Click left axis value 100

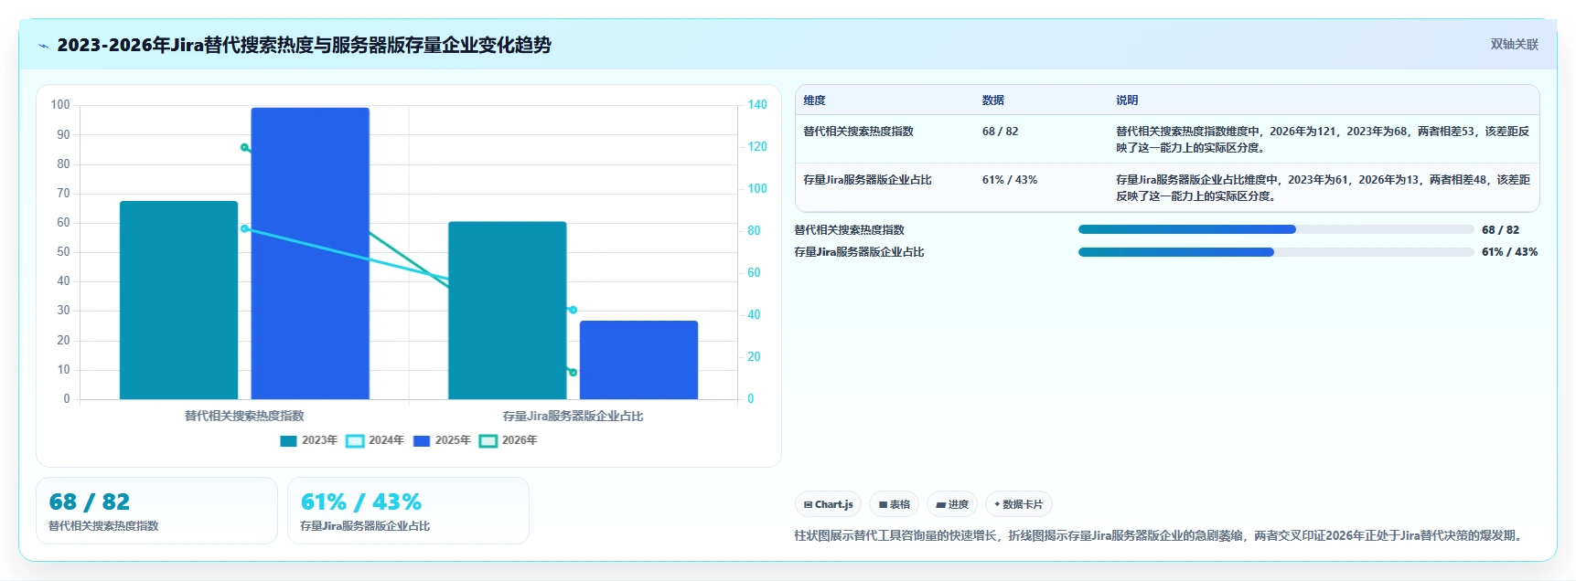point(60,105)
